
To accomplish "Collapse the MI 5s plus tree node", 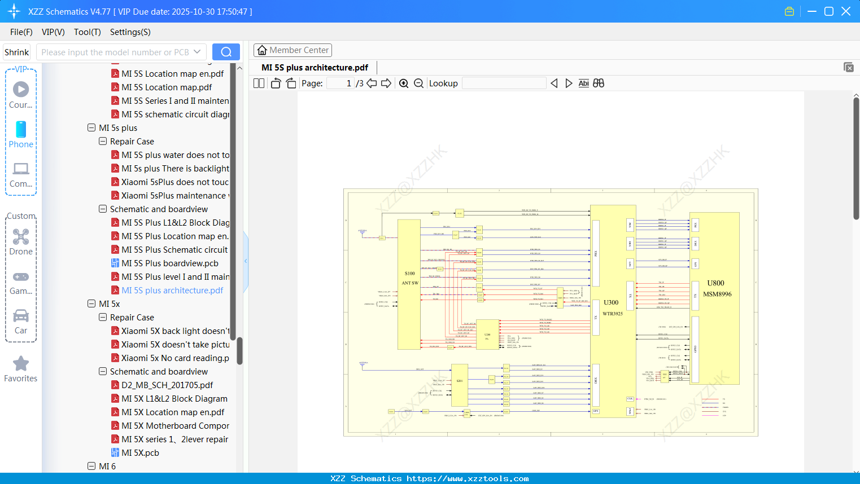I will pos(91,127).
